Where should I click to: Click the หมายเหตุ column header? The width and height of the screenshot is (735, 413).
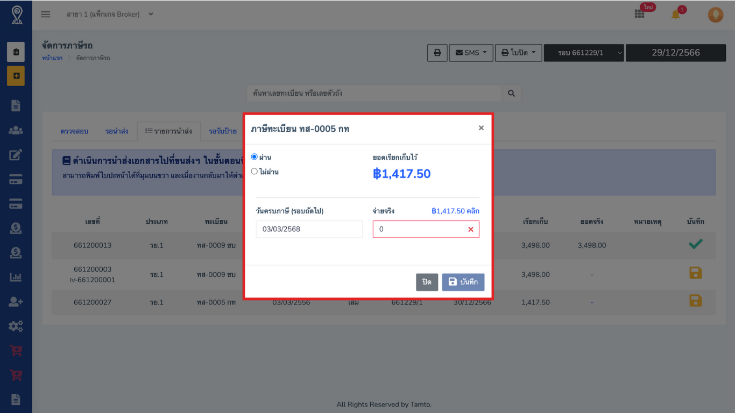click(x=648, y=222)
